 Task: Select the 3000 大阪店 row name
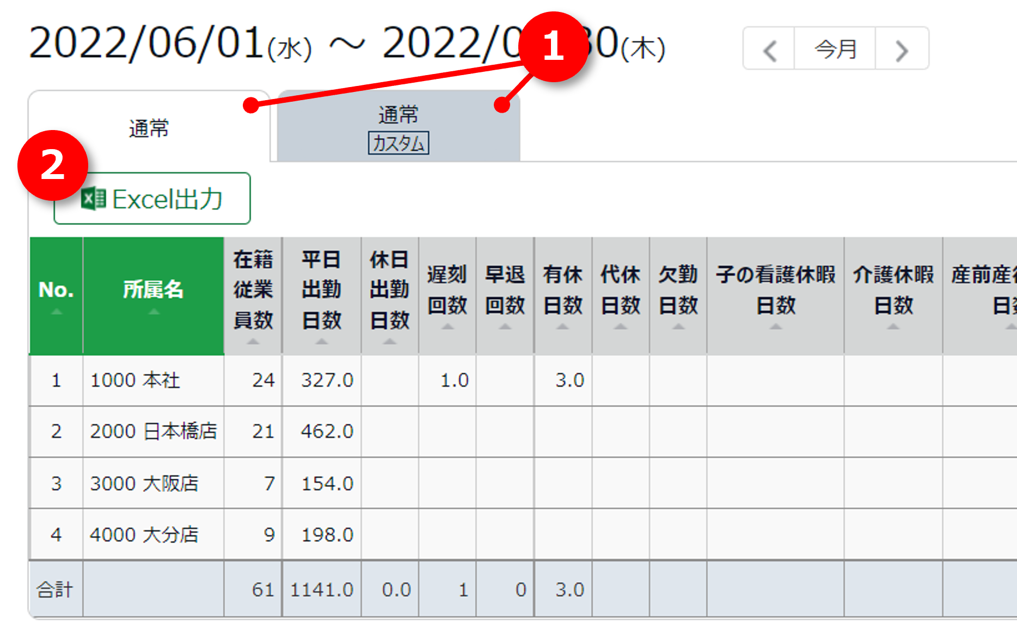point(144,483)
